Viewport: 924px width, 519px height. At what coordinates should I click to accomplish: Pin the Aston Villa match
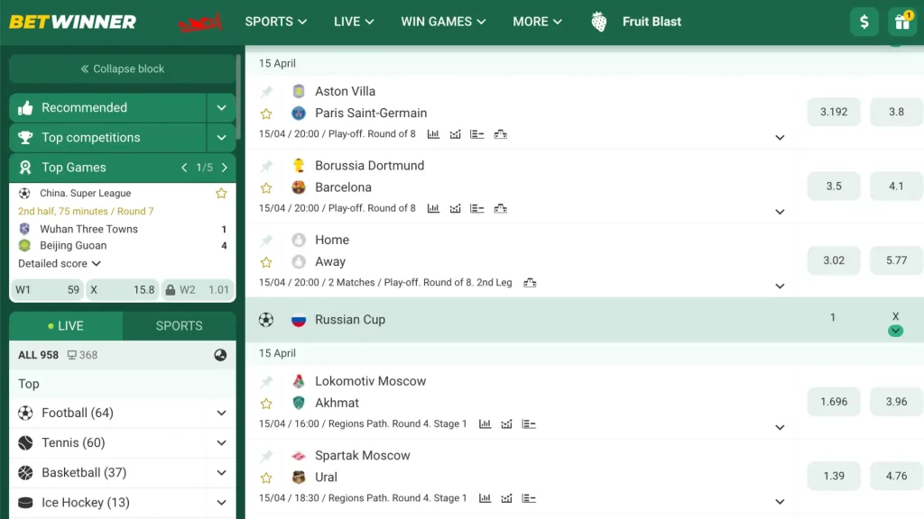coord(266,91)
